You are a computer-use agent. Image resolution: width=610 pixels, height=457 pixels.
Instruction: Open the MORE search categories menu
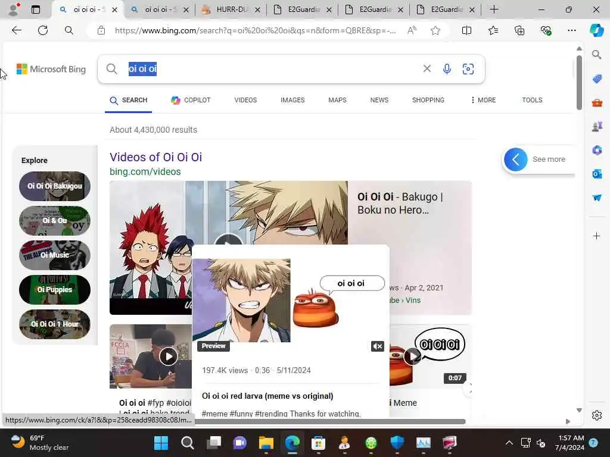pyautogui.click(x=483, y=100)
